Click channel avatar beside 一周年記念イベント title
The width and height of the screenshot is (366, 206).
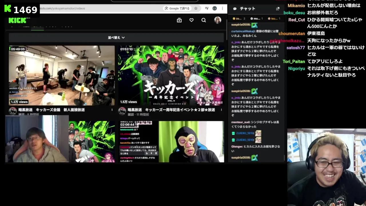coord(122,111)
